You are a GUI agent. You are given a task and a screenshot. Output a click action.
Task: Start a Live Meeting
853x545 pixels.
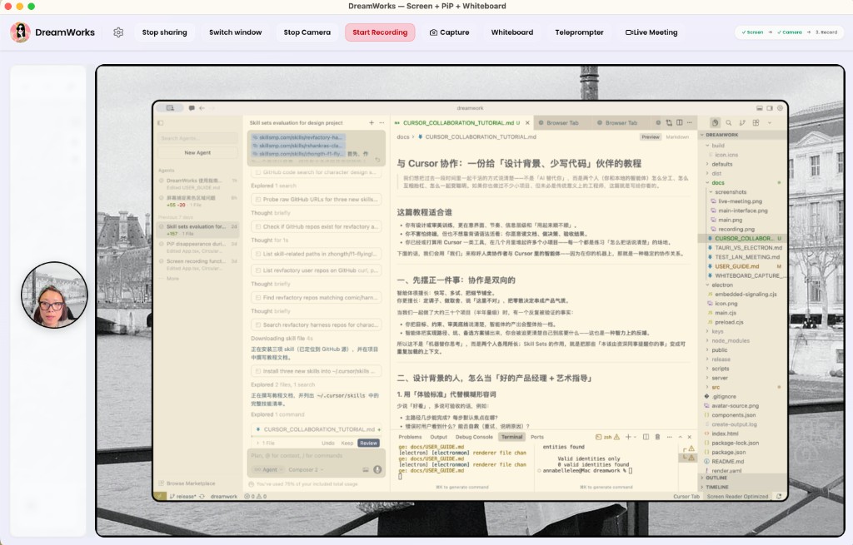[x=651, y=32]
